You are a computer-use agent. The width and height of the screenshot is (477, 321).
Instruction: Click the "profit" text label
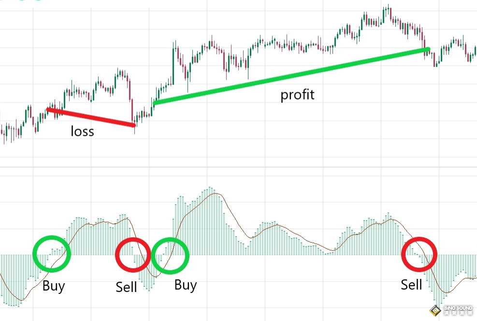[x=297, y=95]
